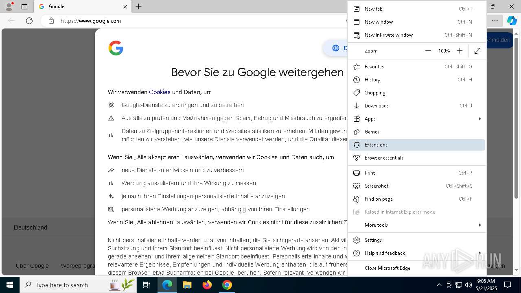View site info padlock icon
Screen dimensions: 521x293
51,21
